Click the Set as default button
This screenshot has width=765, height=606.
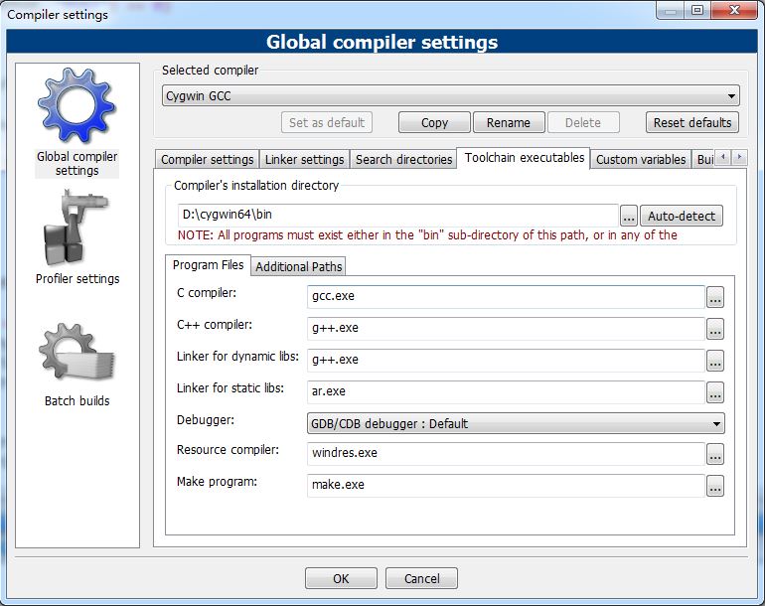point(327,122)
